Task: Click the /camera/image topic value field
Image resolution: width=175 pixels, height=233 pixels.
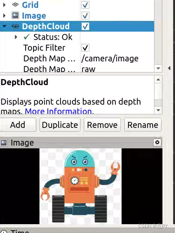Action: point(117,59)
